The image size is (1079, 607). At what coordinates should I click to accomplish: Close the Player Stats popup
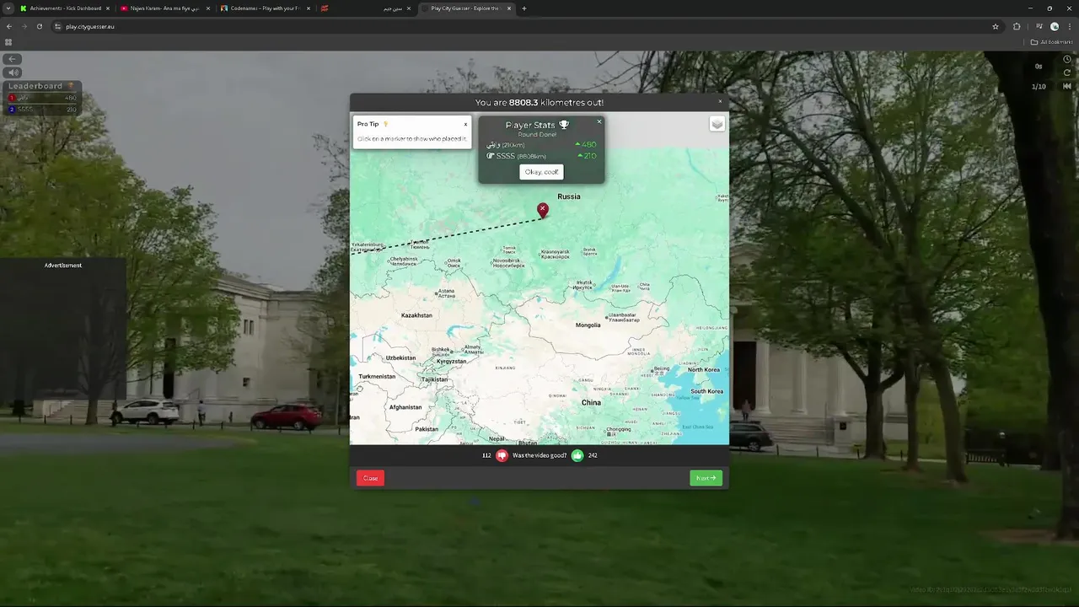click(599, 121)
